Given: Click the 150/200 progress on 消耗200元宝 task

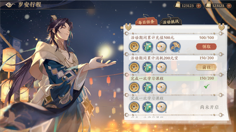Looking at the screenshot, I should click(x=206, y=58).
